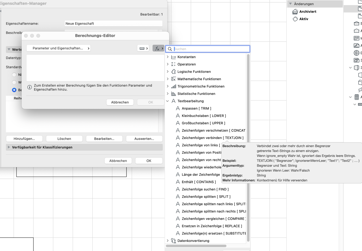Click the icon beside Großbuchstaben [ UPPER ]
Image resolution: width=362 pixels, height=251 pixels.
point(178,123)
